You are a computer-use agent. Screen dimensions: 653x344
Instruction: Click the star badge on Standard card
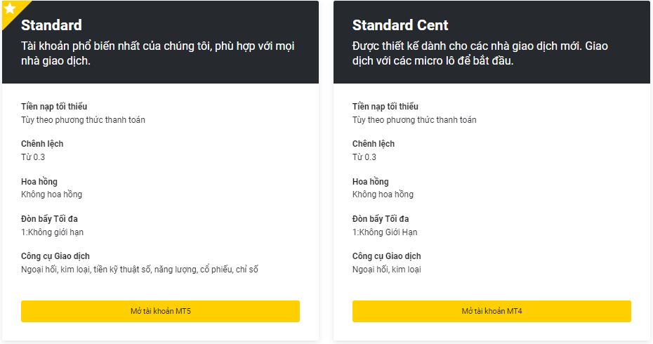(x=9, y=8)
